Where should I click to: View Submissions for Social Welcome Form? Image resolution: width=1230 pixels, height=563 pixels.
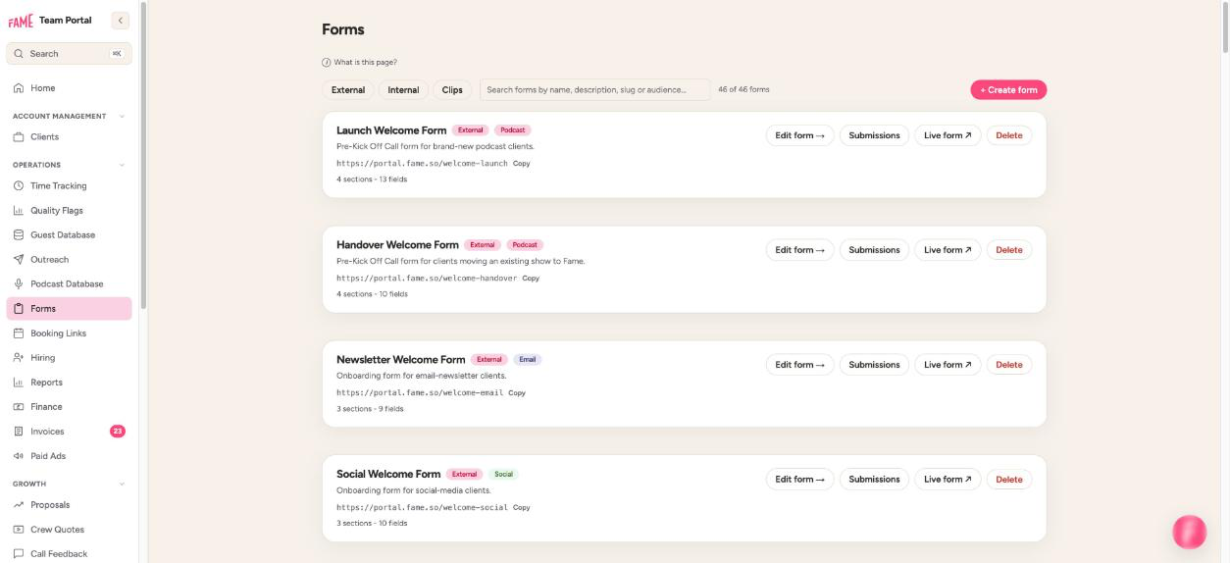coord(874,480)
